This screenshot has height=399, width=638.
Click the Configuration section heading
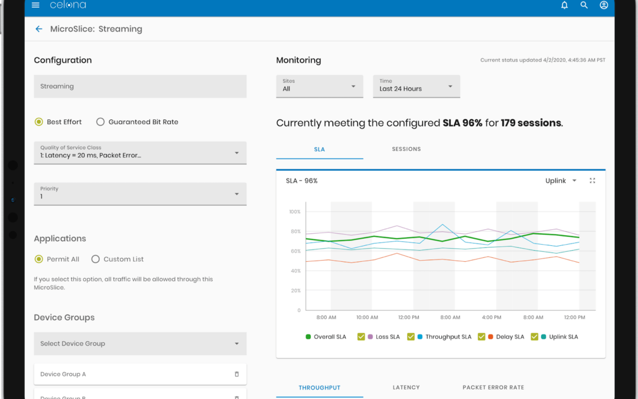pyautogui.click(x=63, y=60)
